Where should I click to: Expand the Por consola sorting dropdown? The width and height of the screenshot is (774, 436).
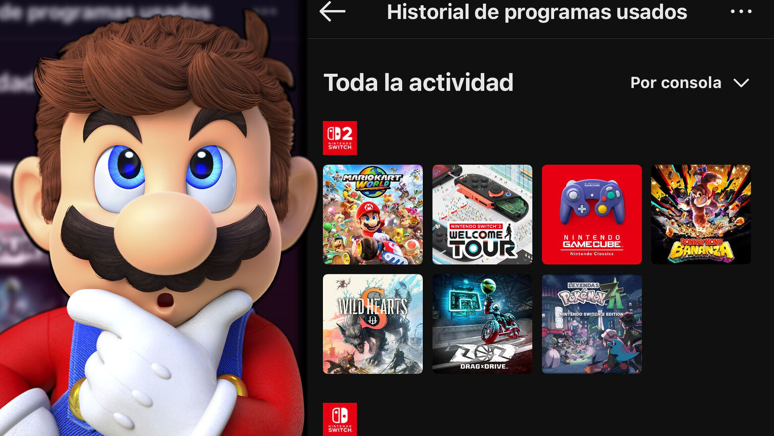click(x=690, y=83)
